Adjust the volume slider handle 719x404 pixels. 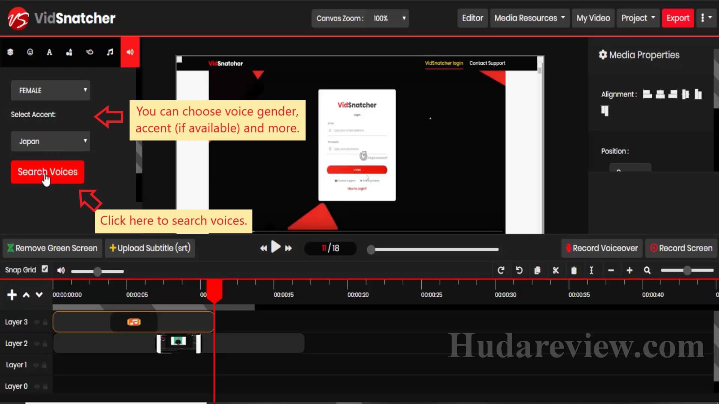click(x=97, y=271)
